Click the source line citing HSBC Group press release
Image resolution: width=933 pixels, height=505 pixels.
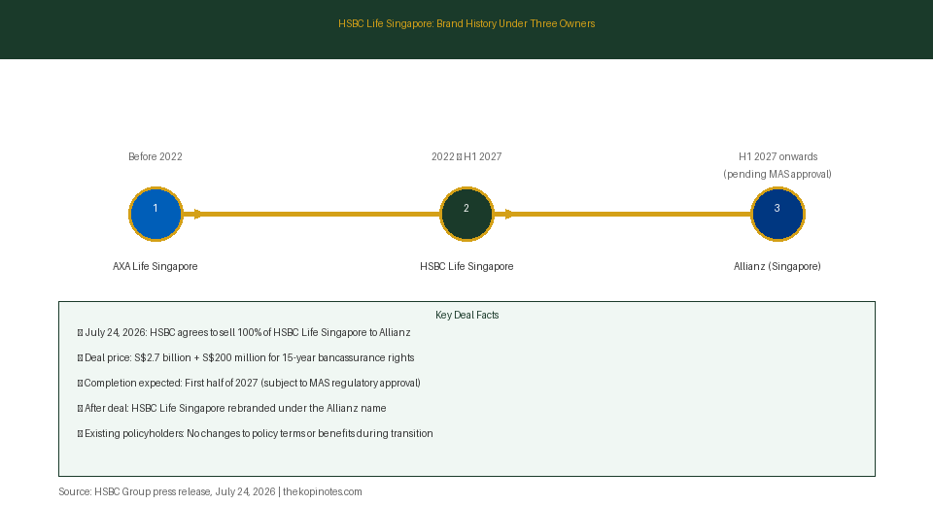coord(210,492)
